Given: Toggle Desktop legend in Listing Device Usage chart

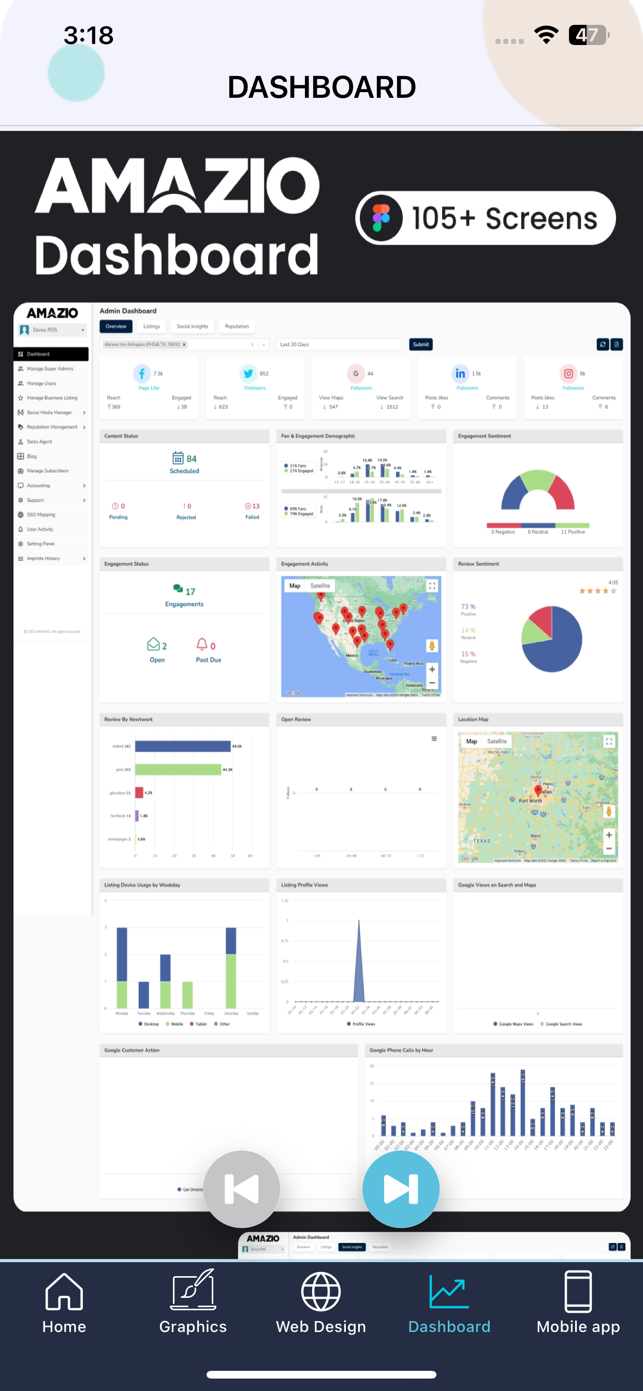Looking at the screenshot, I should click(149, 1024).
